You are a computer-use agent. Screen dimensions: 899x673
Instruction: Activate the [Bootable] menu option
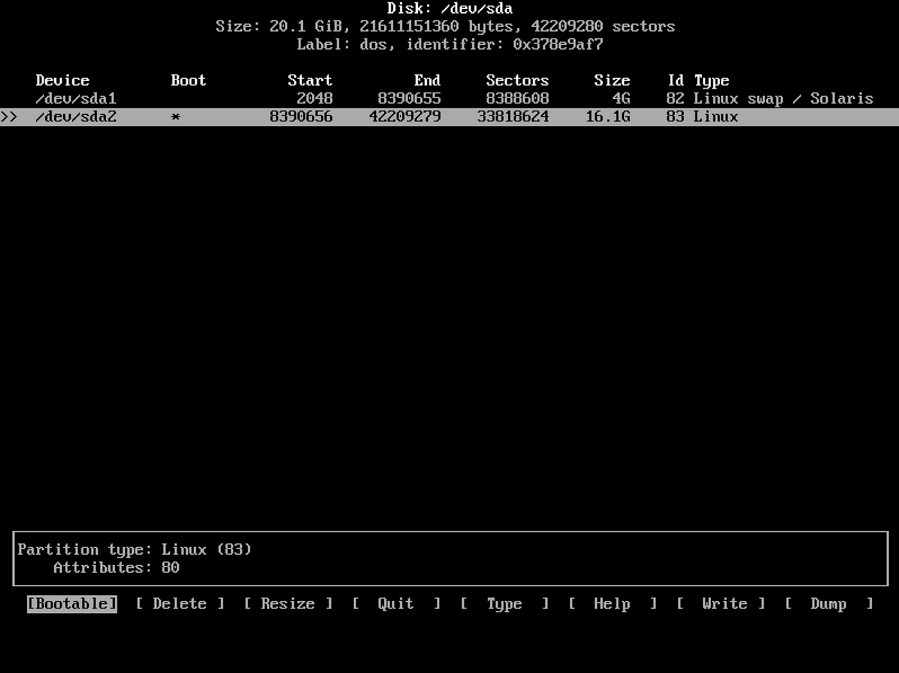click(71, 604)
